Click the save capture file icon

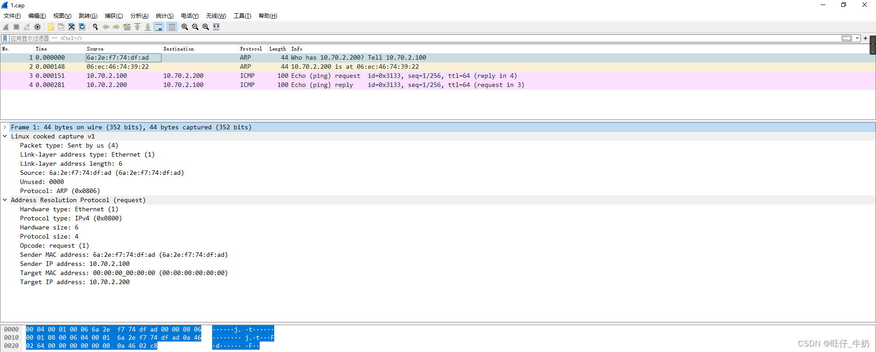[61, 27]
